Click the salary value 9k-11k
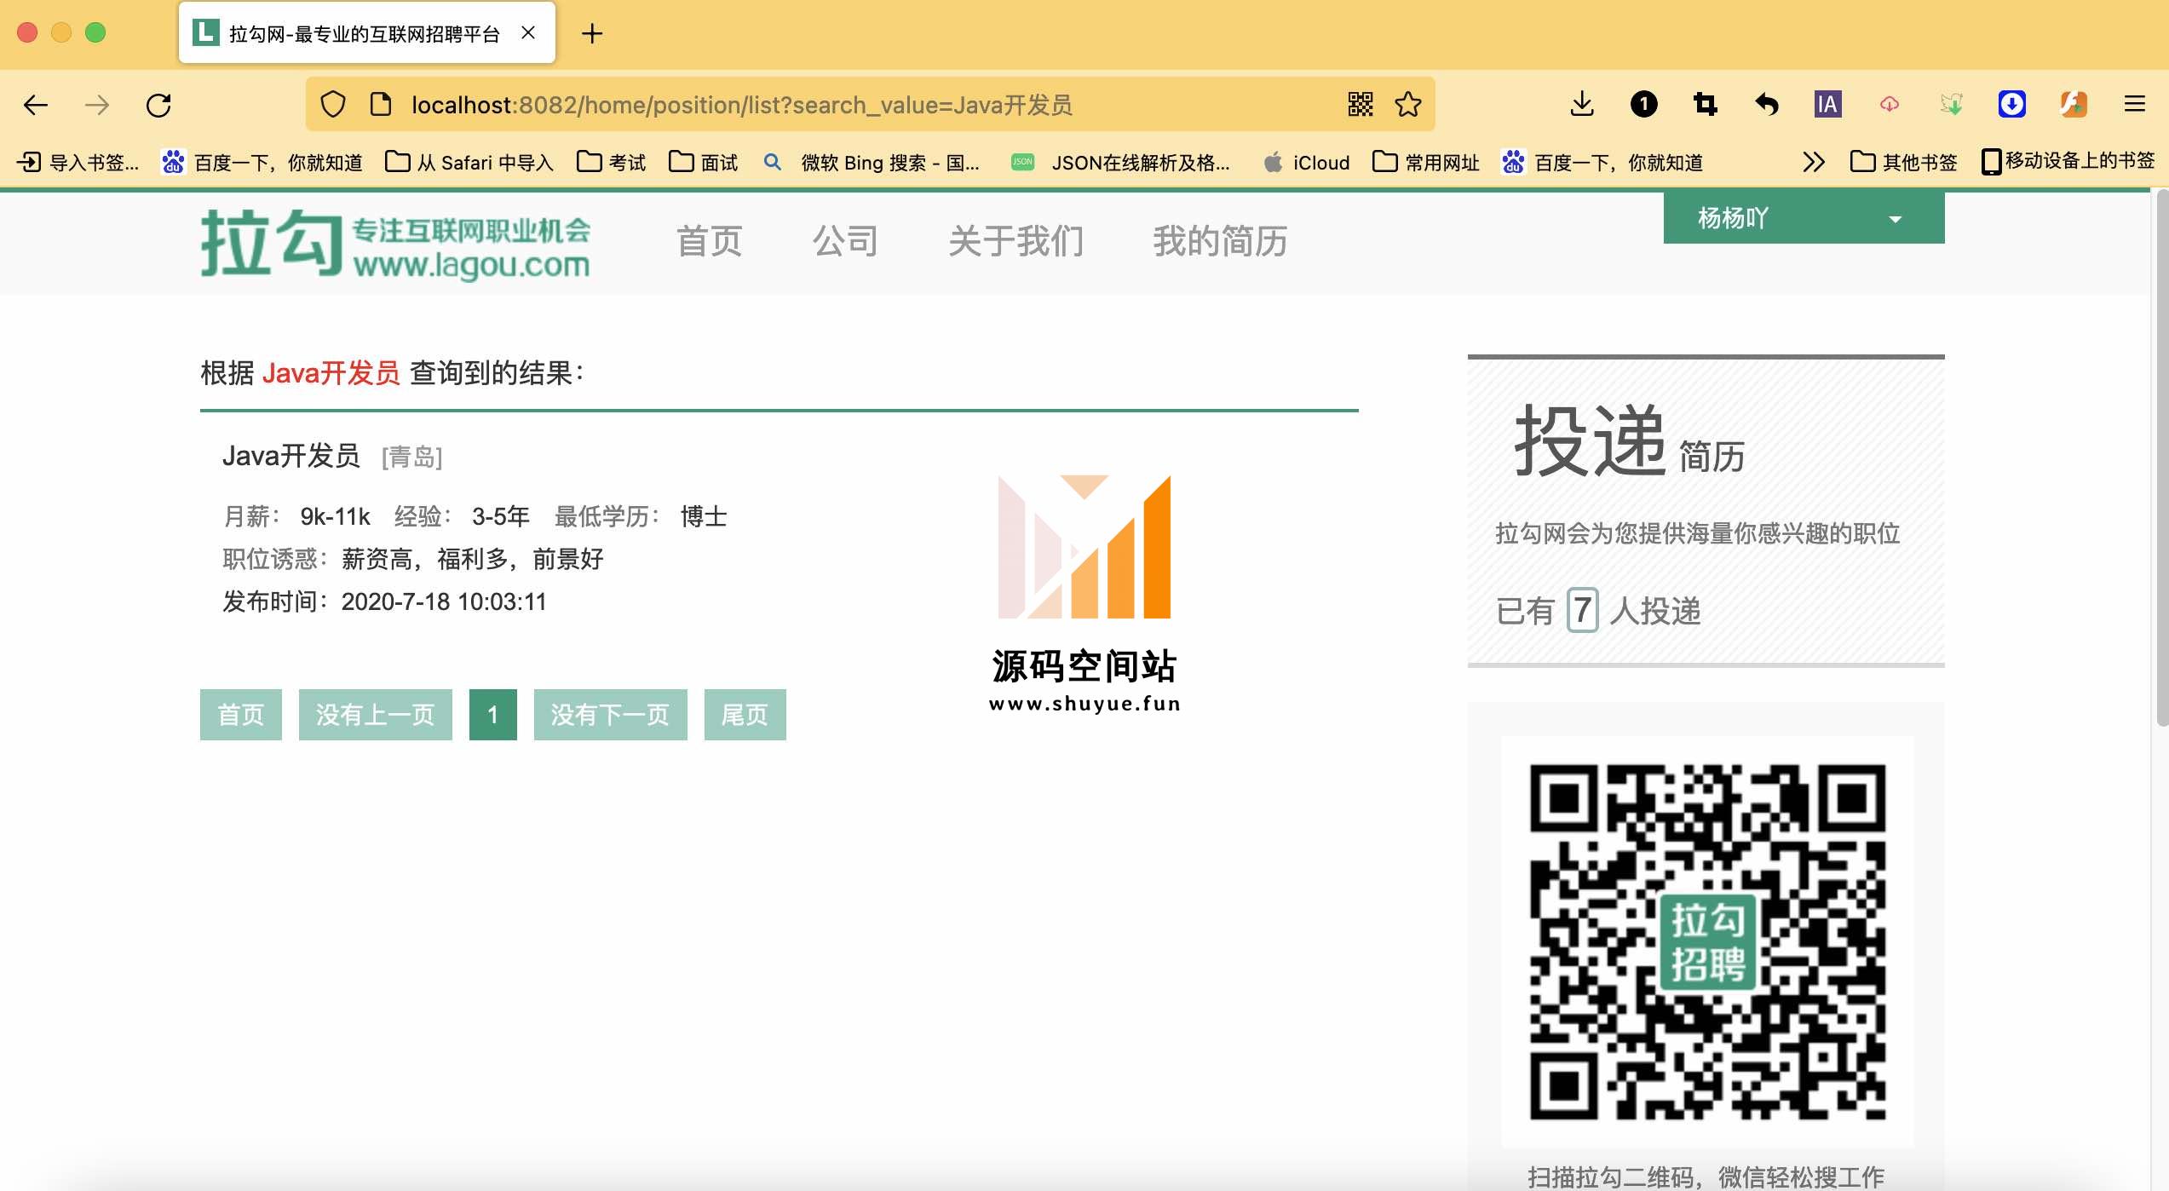This screenshot has width=2169, height=1191. coord(335,516)
